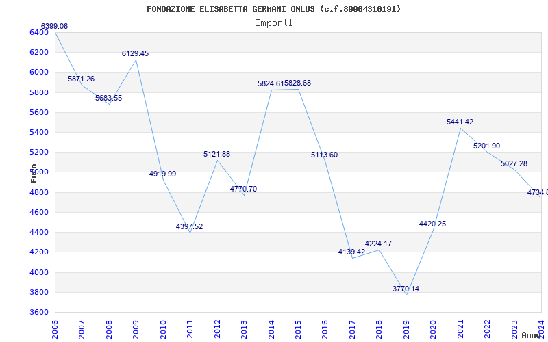
Task: Select the 4770.70 data label
Action: pos(244,189)
